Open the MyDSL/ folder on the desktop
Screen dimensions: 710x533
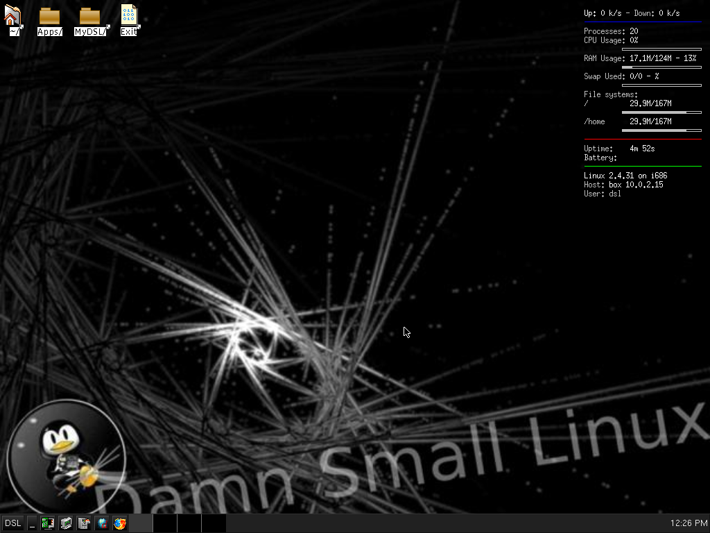tap(89, 17)
